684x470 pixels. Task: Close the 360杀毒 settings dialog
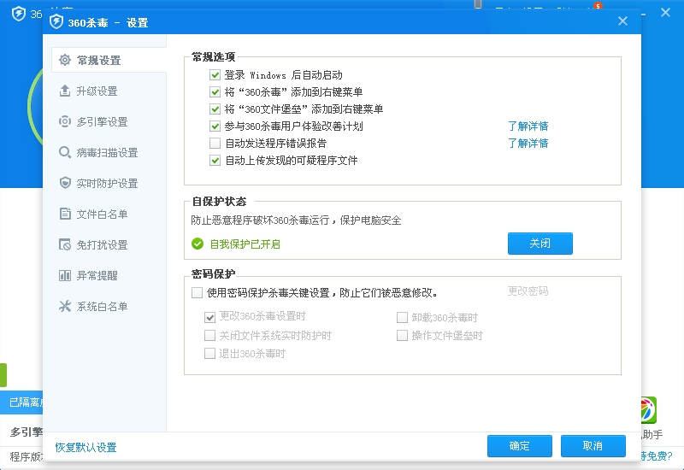(622, 21)
